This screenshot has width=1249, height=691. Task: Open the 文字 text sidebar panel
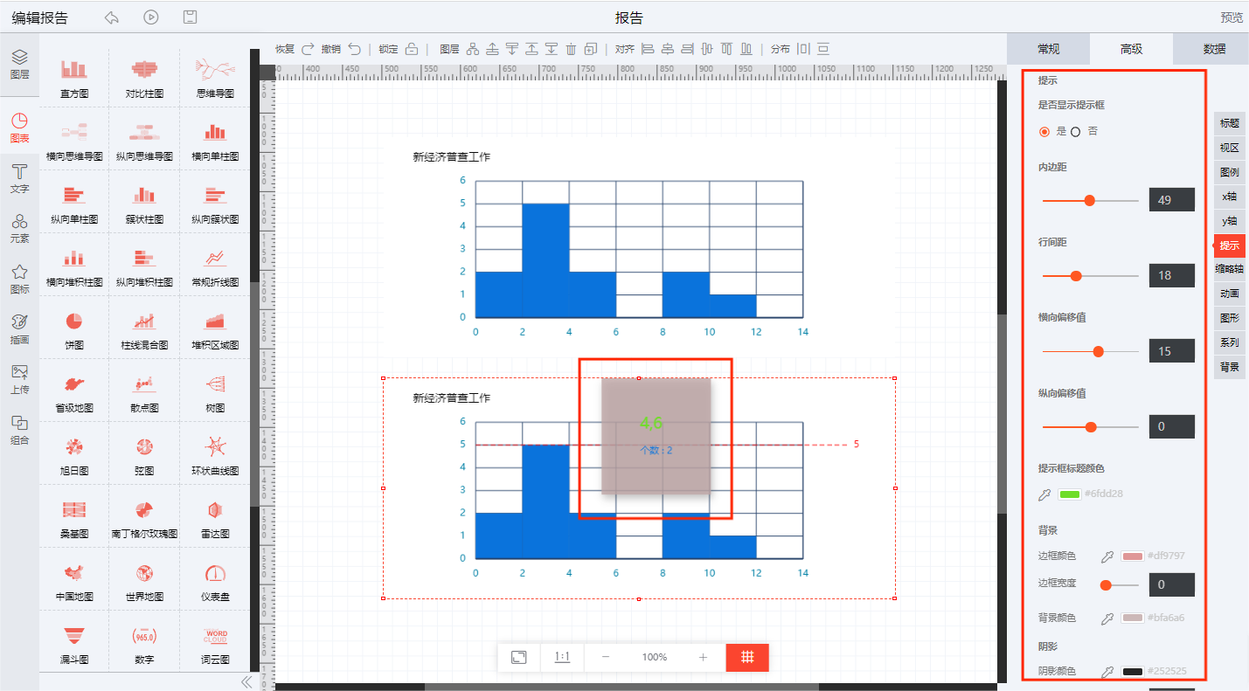[19, 178]
